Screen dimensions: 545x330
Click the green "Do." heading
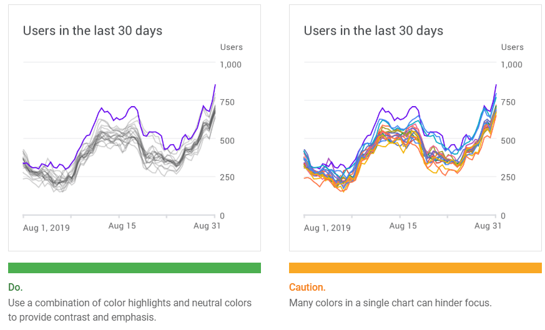(15, 288)
